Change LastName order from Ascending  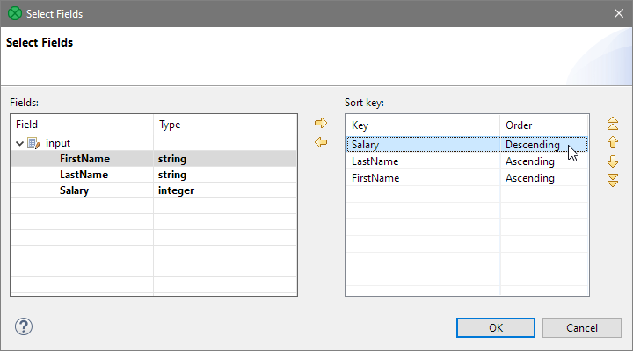542,161
